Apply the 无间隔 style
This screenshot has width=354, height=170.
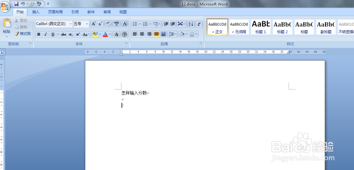[239, 27]
